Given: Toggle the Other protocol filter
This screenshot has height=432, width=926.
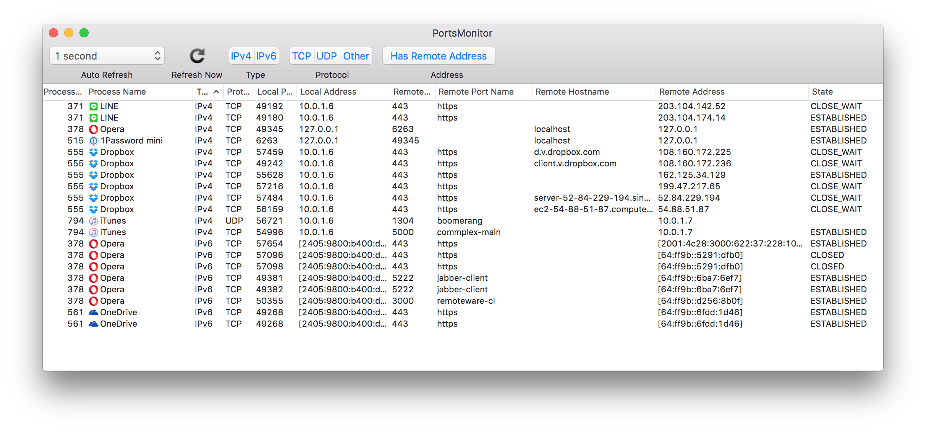Looking at the screenshot, I should tap(356, 56).
